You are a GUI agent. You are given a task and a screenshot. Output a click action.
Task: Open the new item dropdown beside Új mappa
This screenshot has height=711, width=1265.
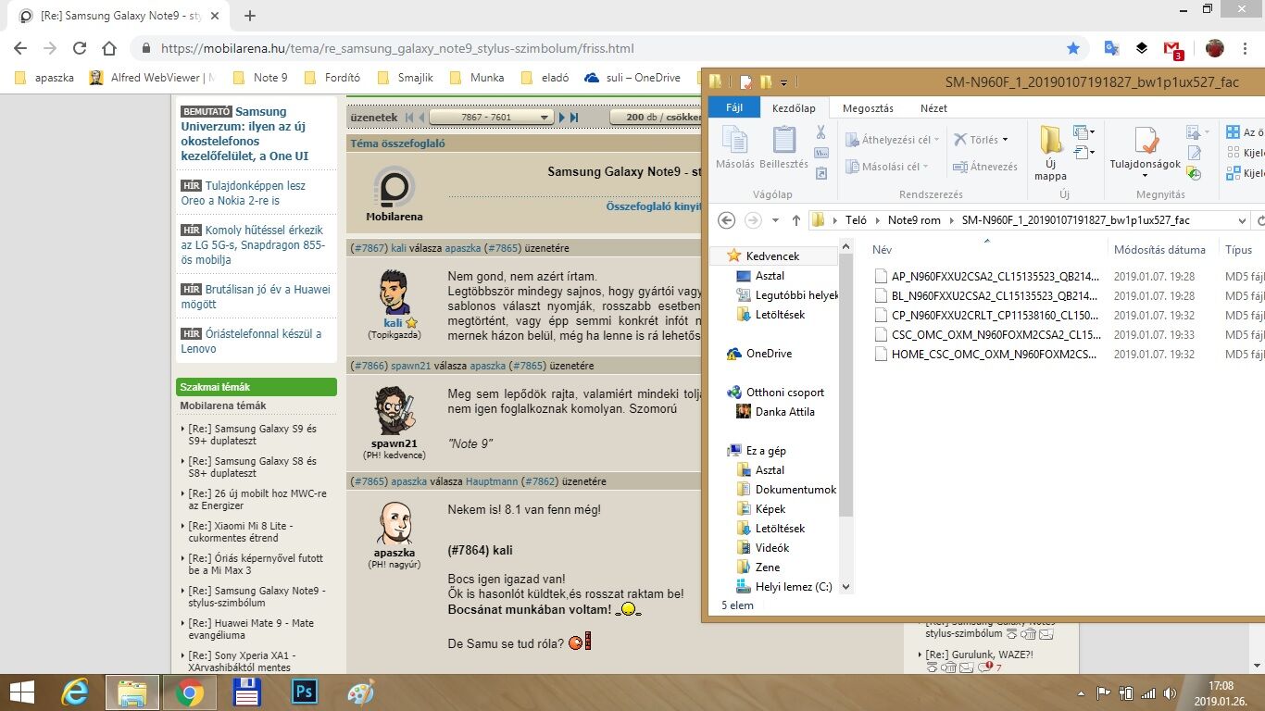(1083, 132)
